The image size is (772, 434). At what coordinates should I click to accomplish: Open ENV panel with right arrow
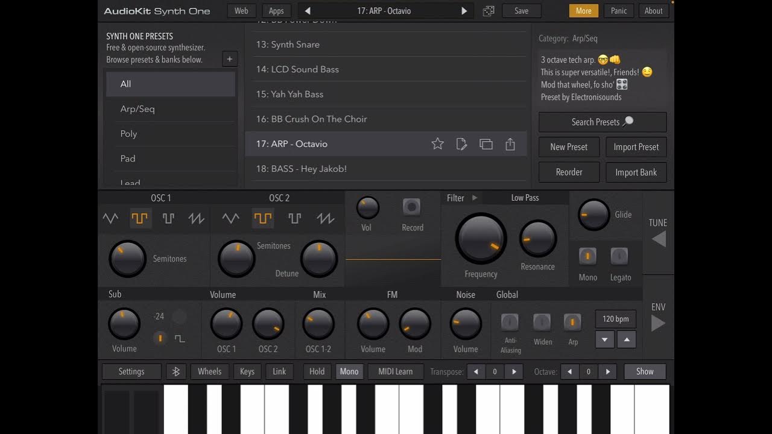(x=659, y=324)
